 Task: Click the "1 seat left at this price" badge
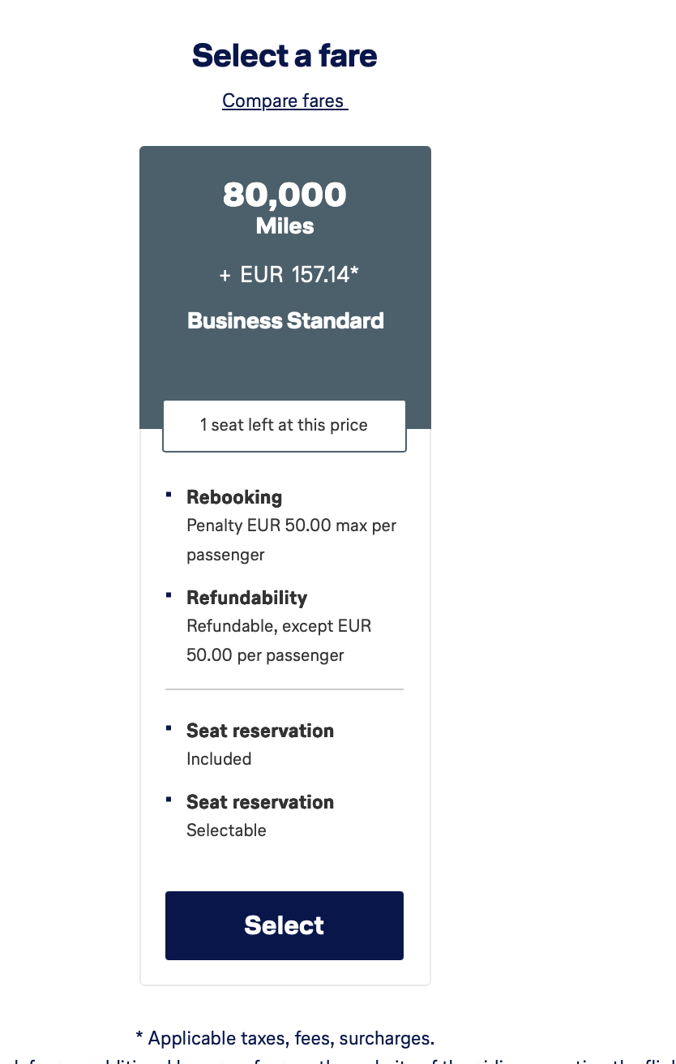tap(285, 425)
